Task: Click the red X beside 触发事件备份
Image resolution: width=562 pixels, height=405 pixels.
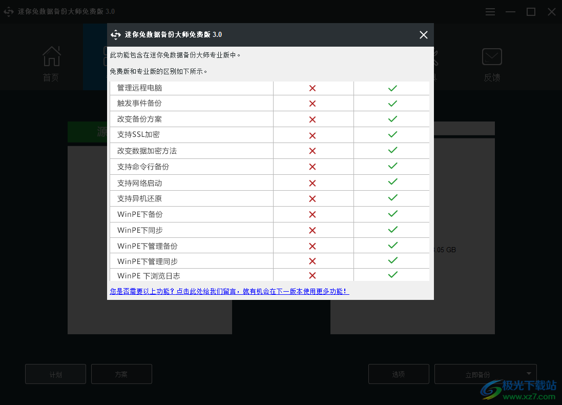Action: 313,103
